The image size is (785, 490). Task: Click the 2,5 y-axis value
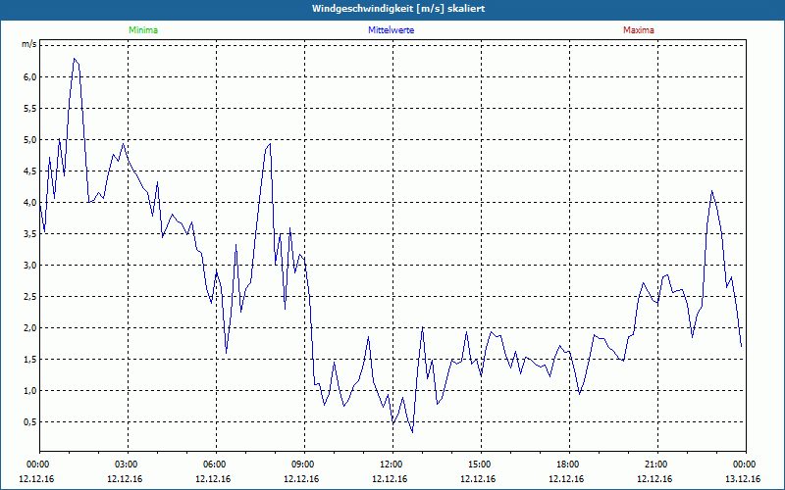point(30,297)
